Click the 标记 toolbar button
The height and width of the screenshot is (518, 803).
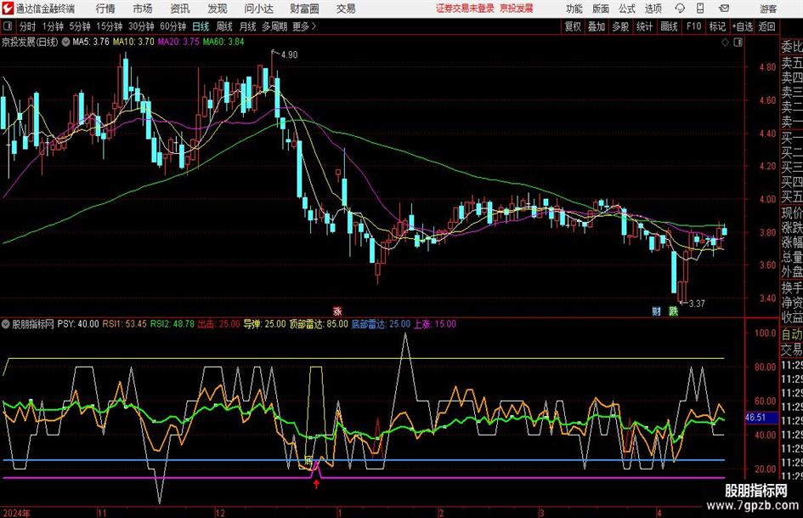tap(717, 26)
